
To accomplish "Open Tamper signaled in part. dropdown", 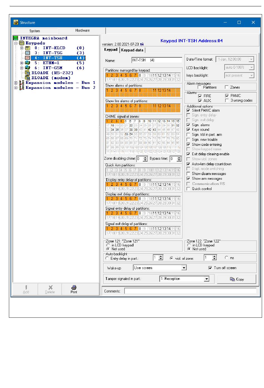I will click(206, 279).
